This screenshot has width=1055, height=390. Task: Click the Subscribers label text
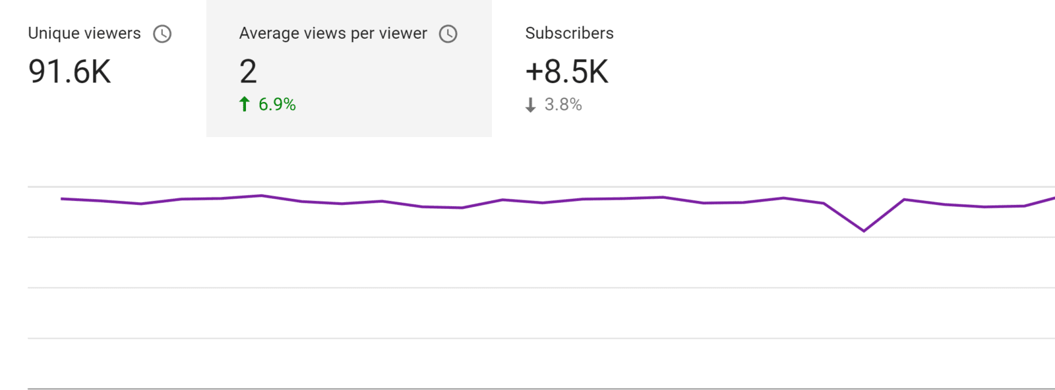[x=569, y=33]
